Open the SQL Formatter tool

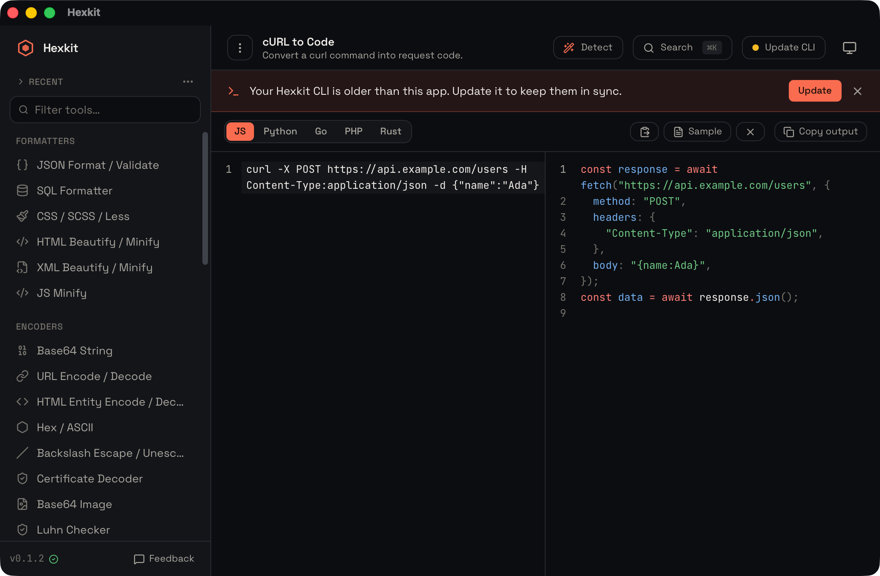point(105,191)
